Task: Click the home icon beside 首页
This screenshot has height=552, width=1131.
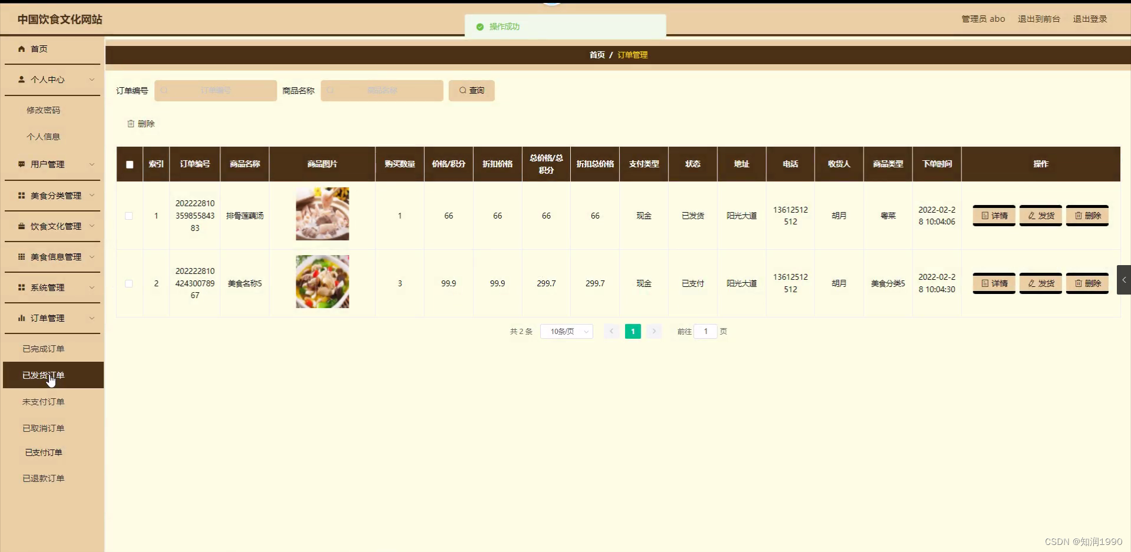Action: (x=22, y=49)
